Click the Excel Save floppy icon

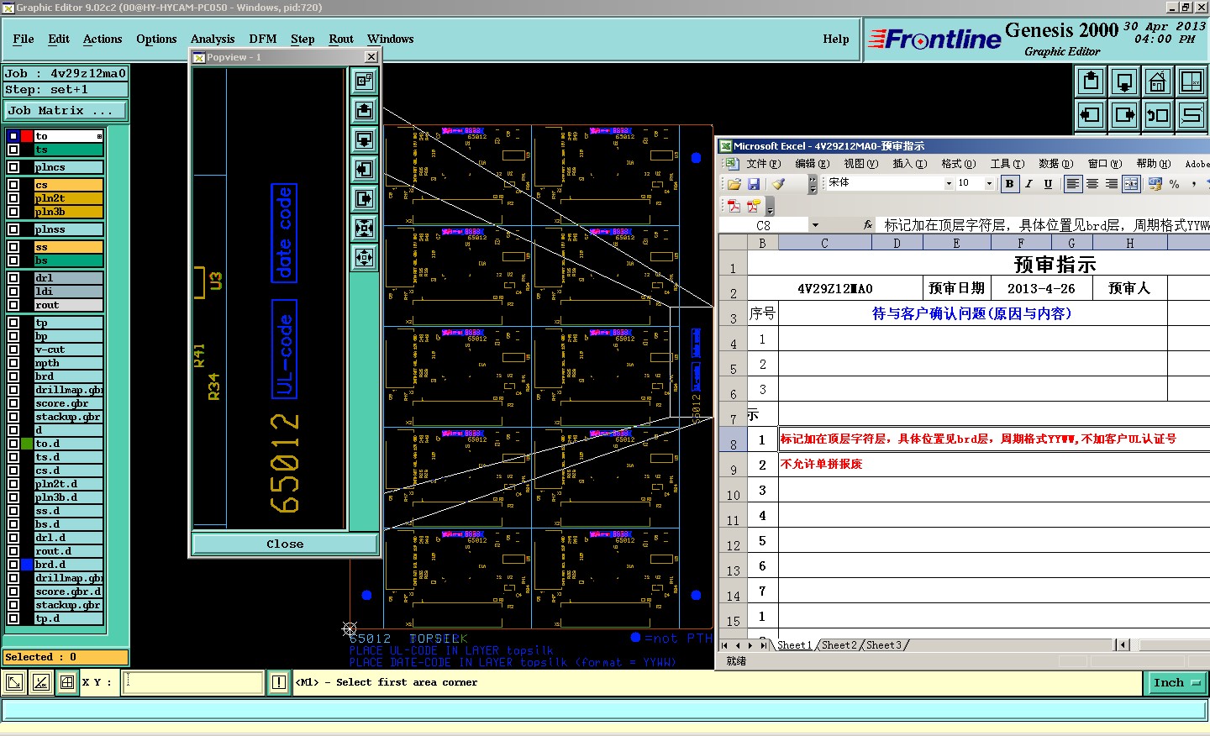[754, 183]
